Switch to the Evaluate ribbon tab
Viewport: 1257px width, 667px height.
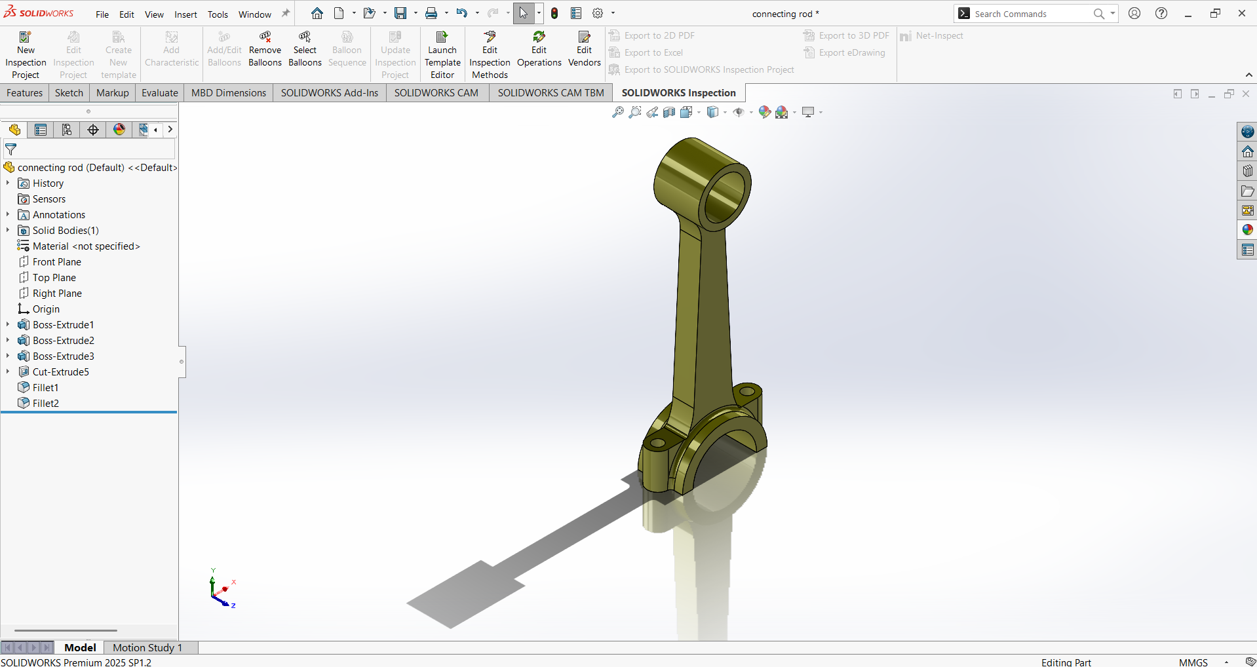[159, 93]
